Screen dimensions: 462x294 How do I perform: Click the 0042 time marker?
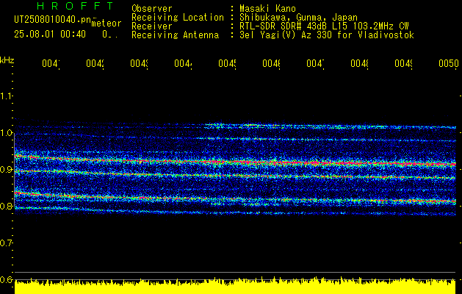(x=95, y=63)
